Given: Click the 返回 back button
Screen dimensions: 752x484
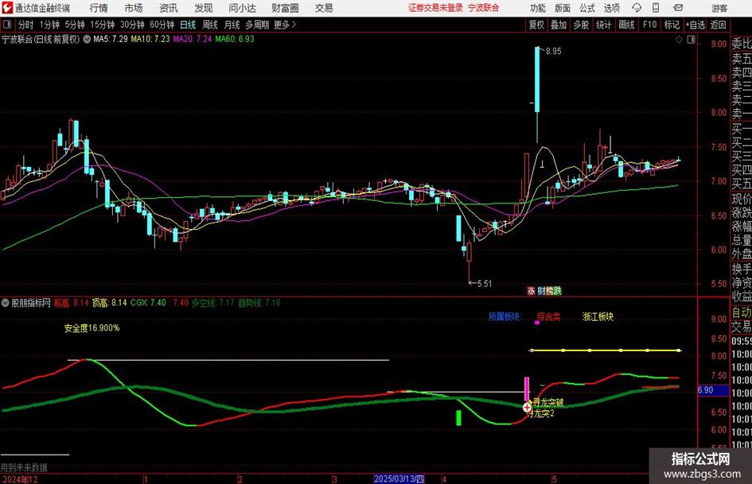Looking at the screenshot, I should [x=718, y=25].
